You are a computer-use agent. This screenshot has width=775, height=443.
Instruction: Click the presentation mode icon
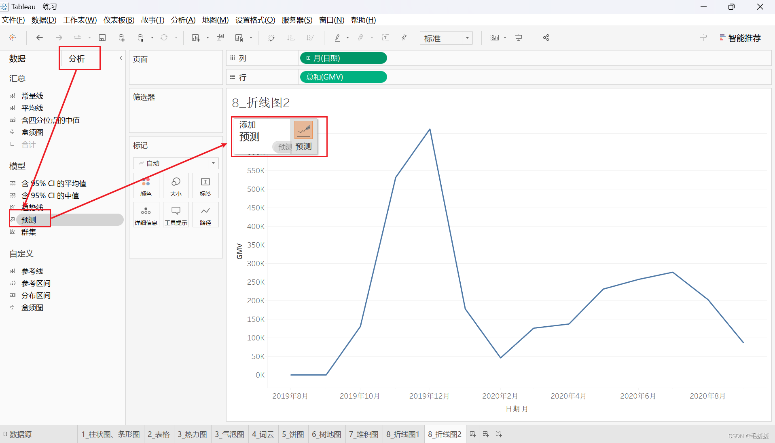pyautogui.click(x=519, y=38)
